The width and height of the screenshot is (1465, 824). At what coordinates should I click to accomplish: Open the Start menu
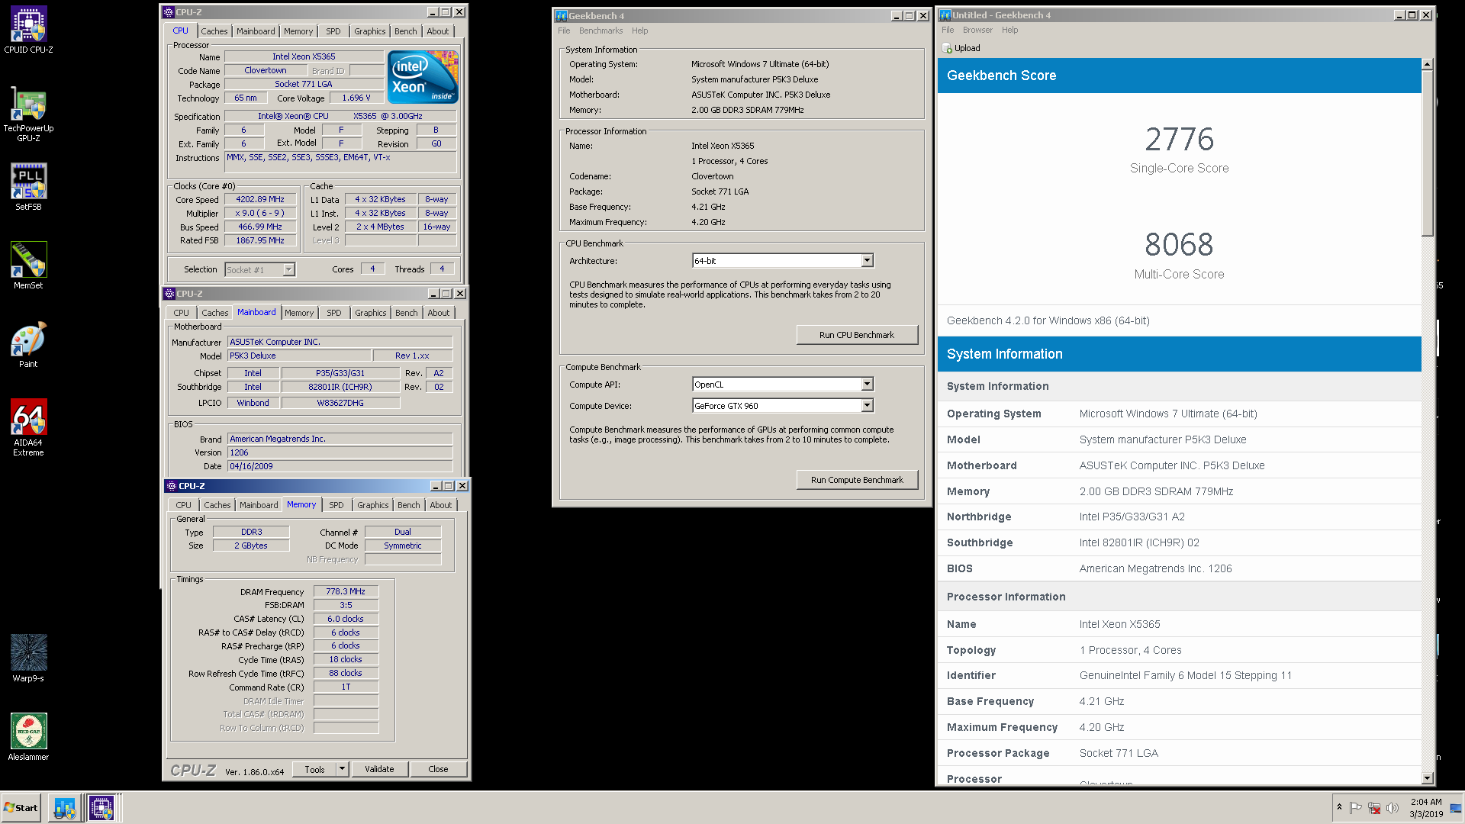point(21,807)
